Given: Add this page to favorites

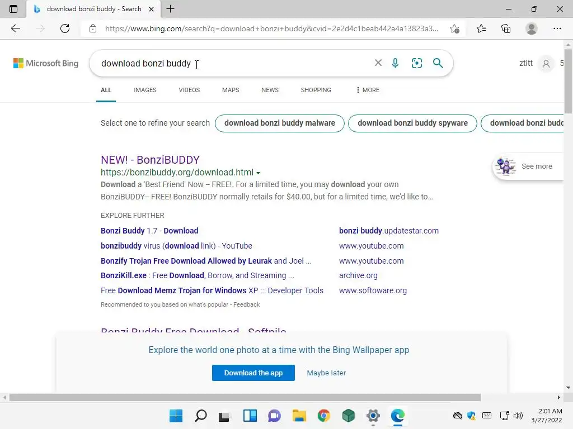Looking at the screenshot, I should [454, 28].
